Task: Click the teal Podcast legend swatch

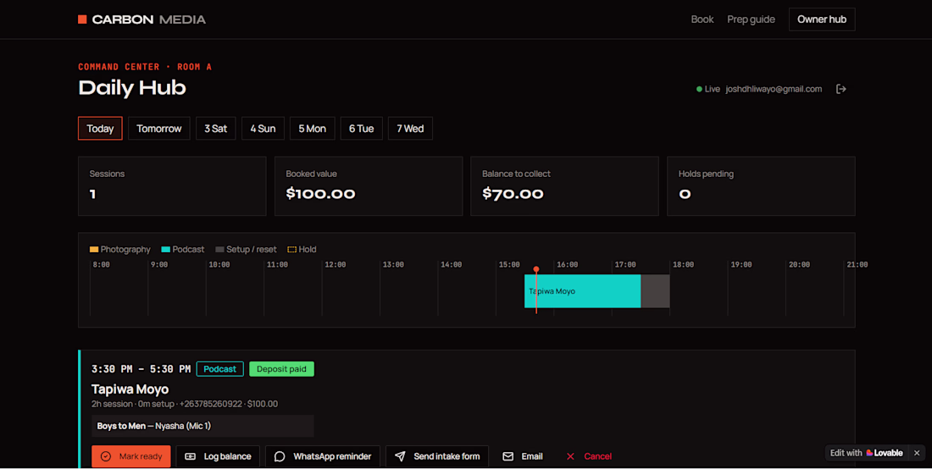Action: [166, 250]
